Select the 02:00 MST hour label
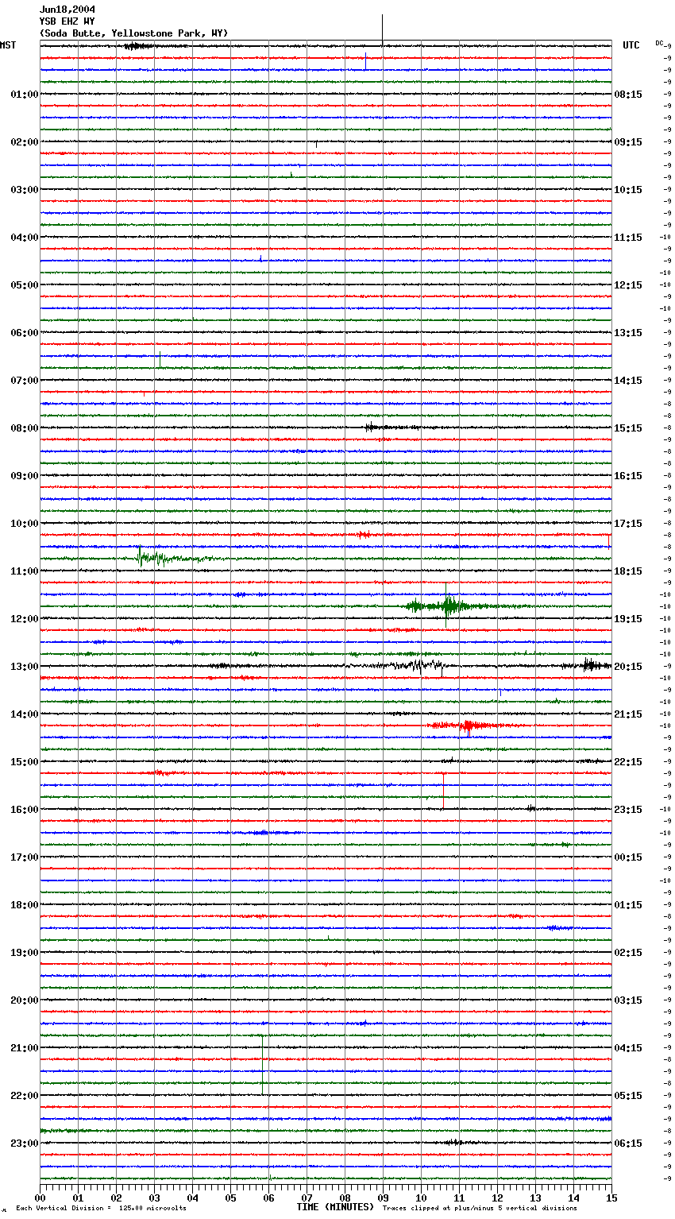 [x=25, y=142]
